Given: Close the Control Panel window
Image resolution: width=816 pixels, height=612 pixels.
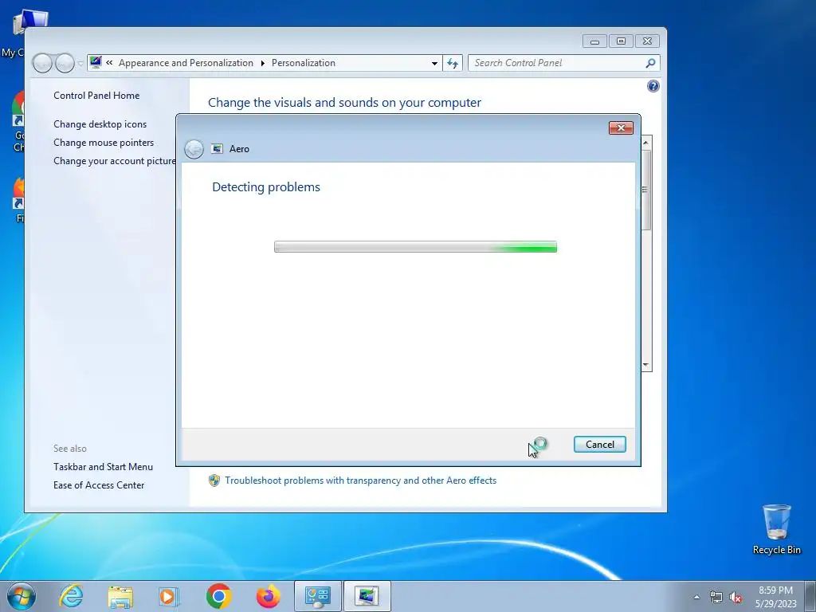Looking at the screenshot, I should [x=647, y=41].
